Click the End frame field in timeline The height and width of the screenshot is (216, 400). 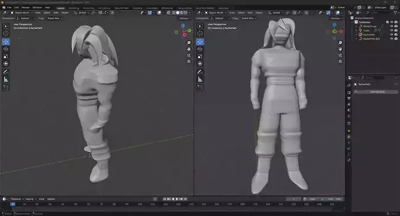coord(335,199)
